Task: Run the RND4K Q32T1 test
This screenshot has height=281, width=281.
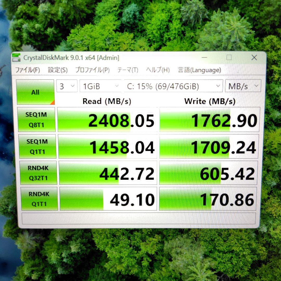Action: [37, 173]
